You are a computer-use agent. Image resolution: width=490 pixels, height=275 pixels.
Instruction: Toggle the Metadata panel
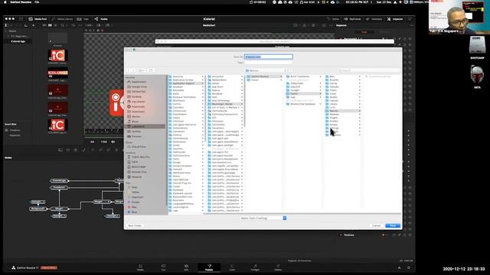click(374, 19)
